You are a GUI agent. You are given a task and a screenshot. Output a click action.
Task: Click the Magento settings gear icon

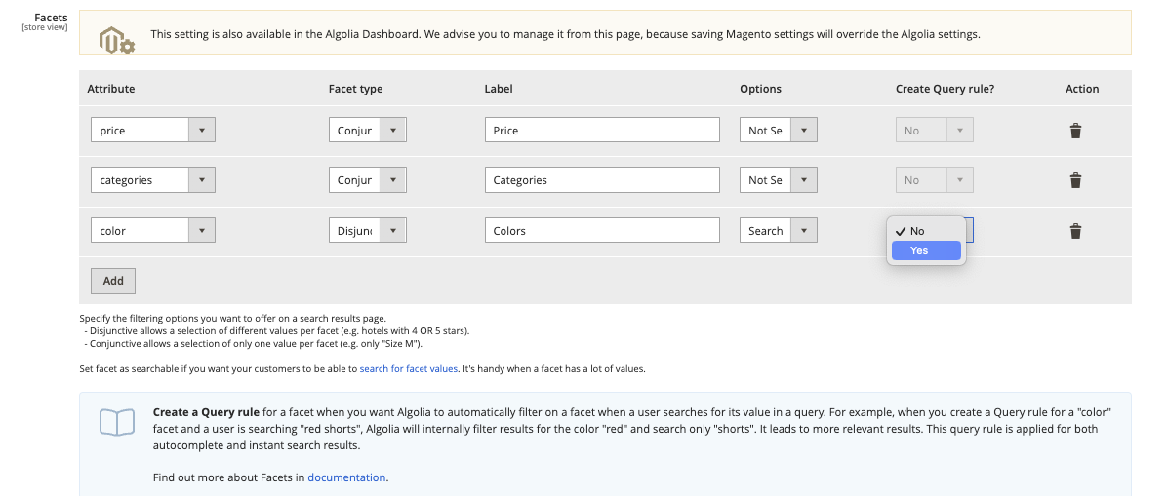tap(117, 39)
